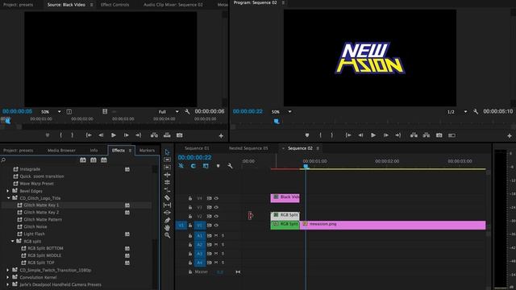This screenshot has height=290, width=516.
Task: Open Program monitor button editor plus
Action: (x=510, y=135)
